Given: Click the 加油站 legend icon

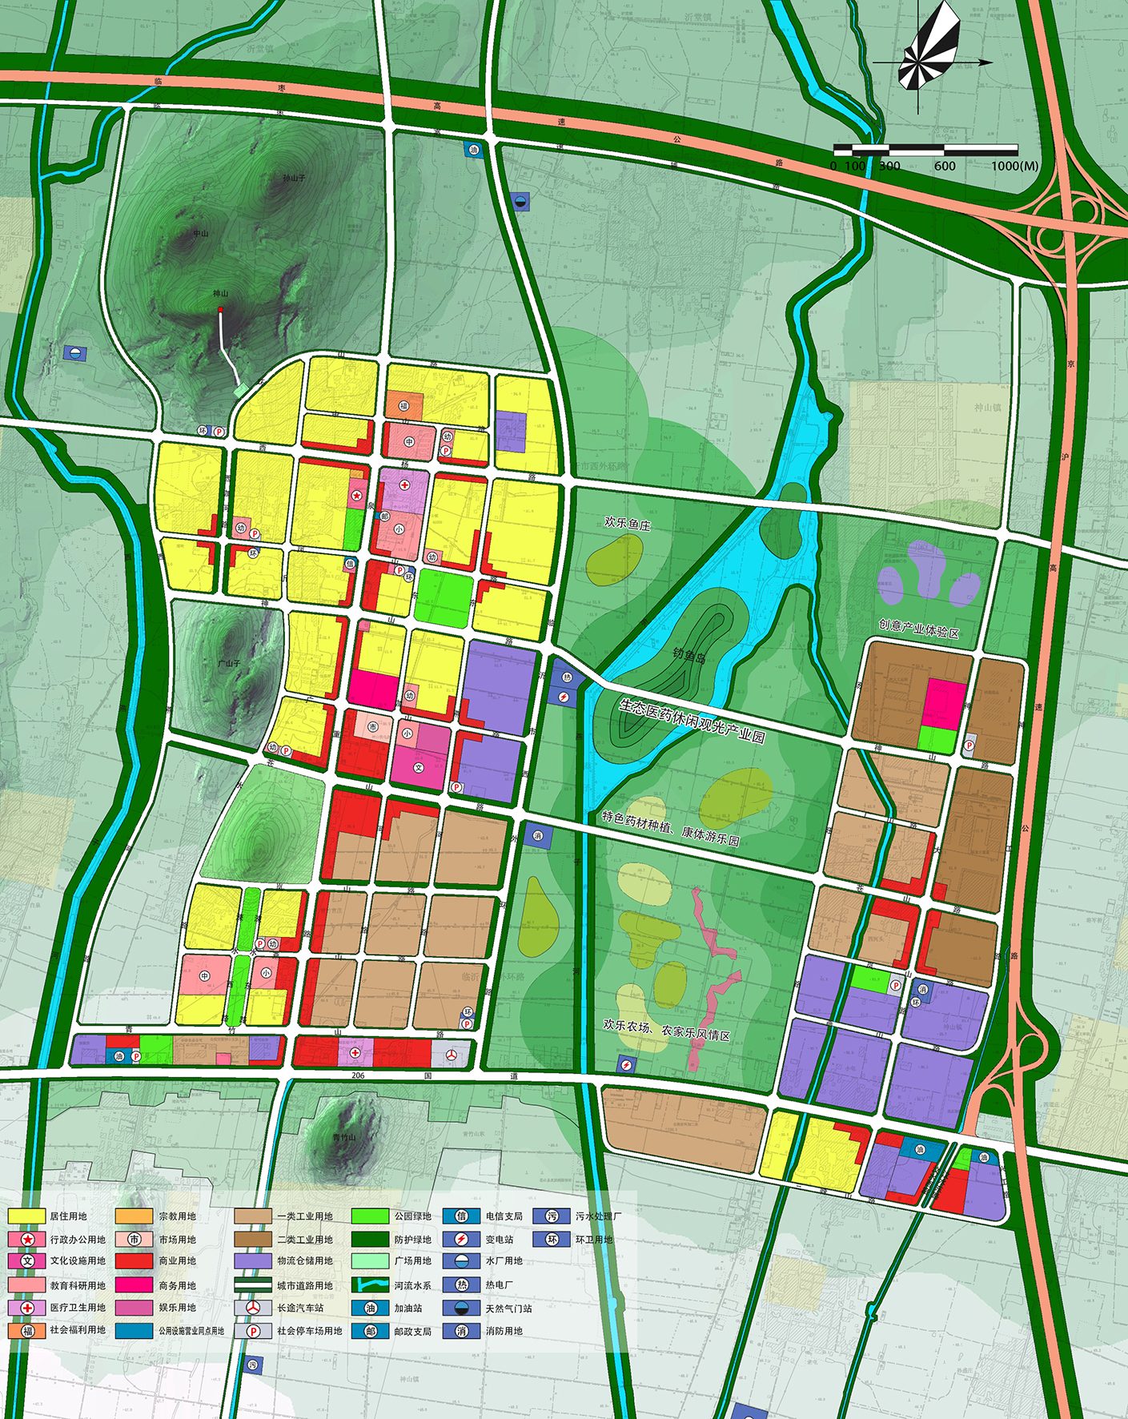Looking at the screenshot, I should point(371,1308).
